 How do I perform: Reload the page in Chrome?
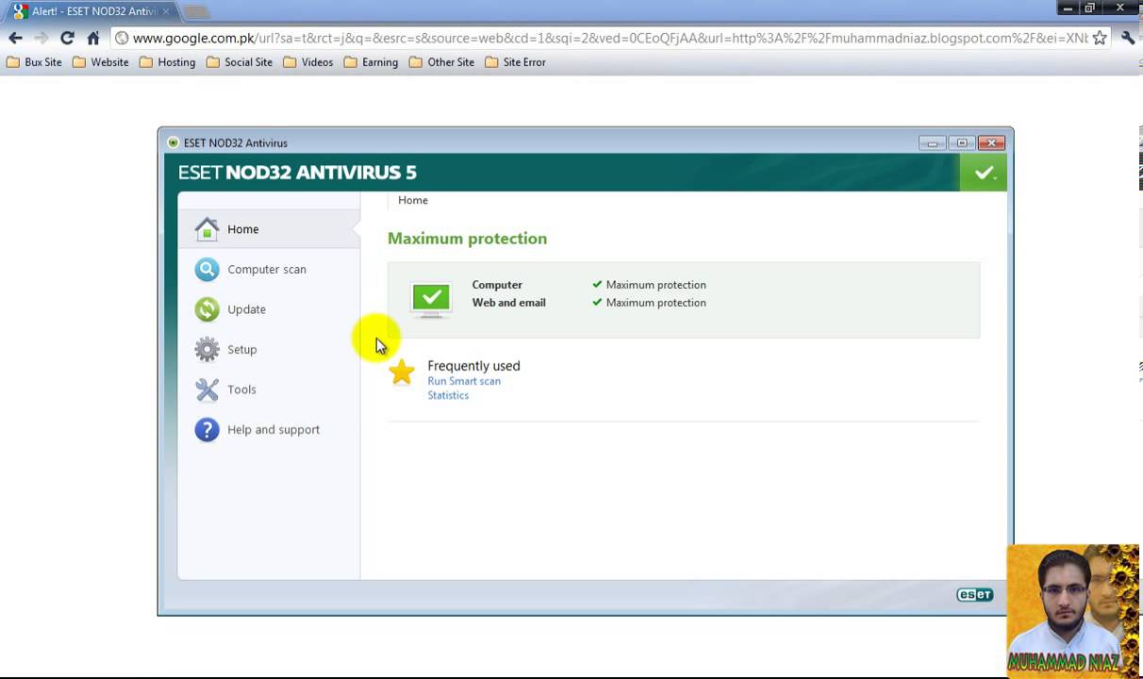(x=67, y=38)
